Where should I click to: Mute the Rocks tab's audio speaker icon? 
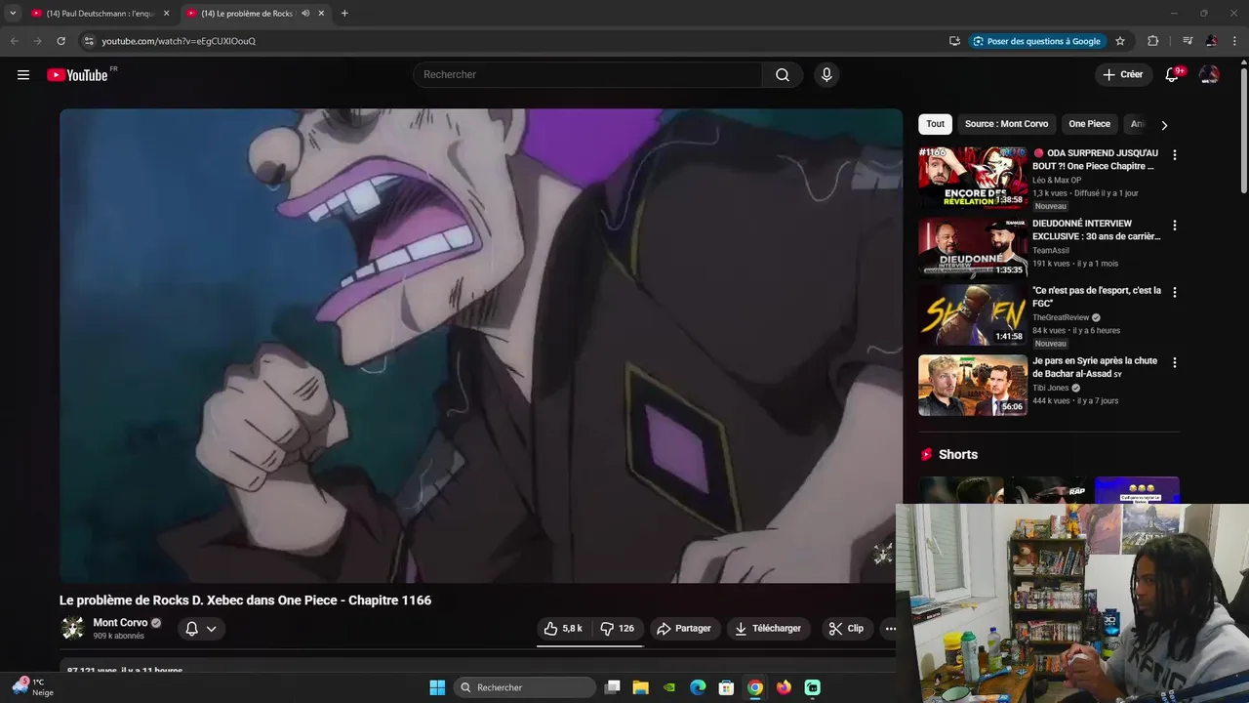point(305,14)
